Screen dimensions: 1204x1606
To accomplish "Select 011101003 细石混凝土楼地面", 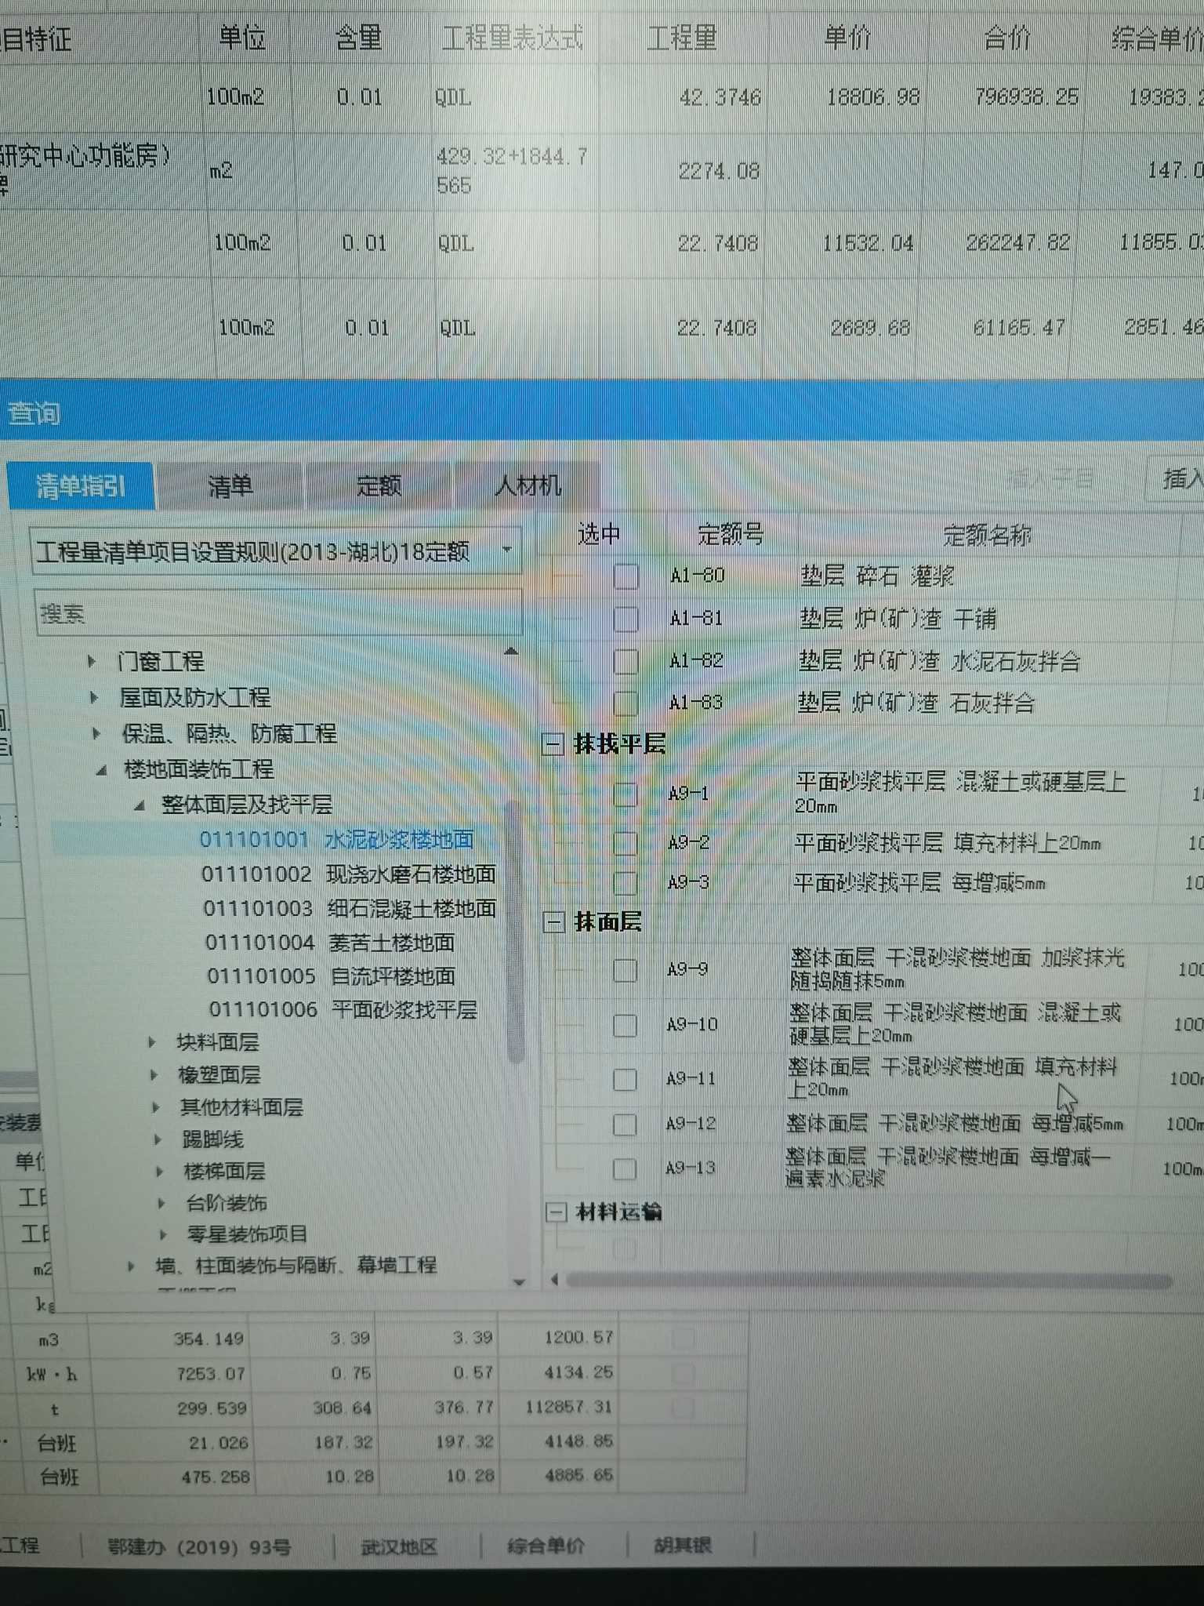I will coord(350,908).
